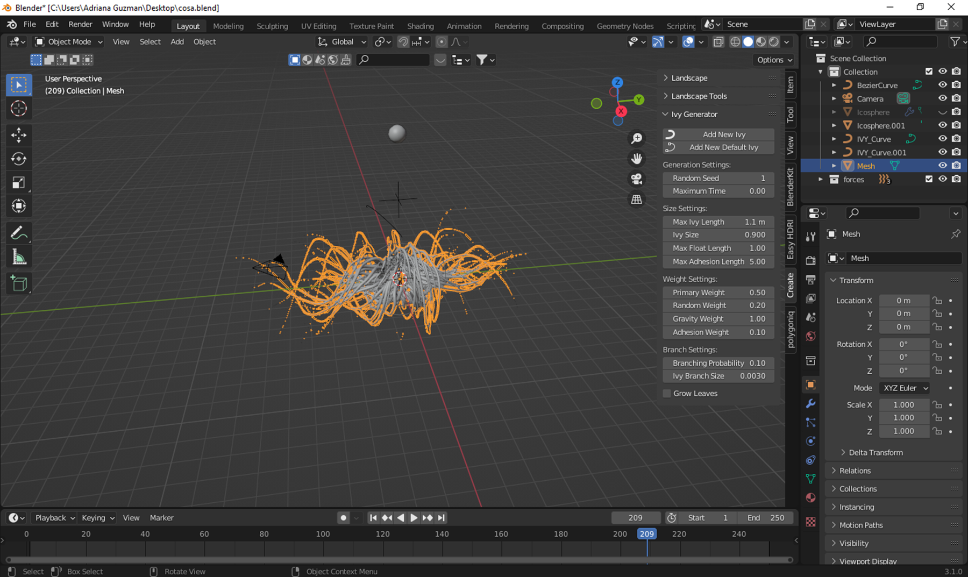
Task: Uncheck the Collection exclude checkbox
Action: click(929, 72)
